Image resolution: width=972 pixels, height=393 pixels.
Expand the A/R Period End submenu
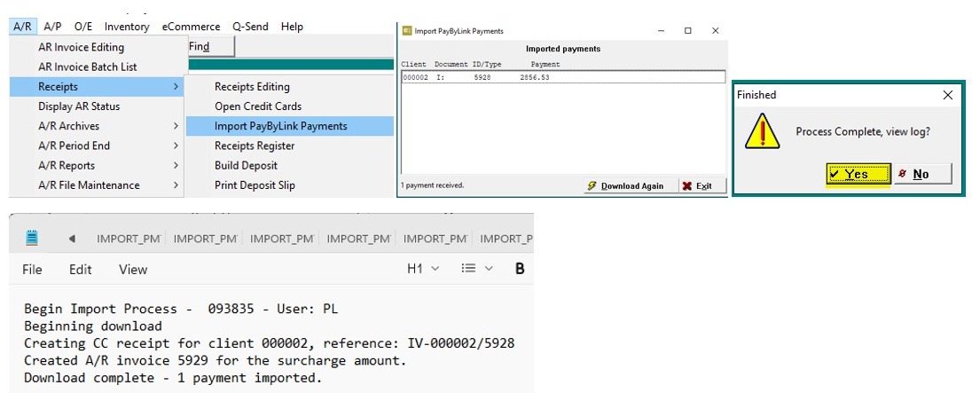point(97,145)
